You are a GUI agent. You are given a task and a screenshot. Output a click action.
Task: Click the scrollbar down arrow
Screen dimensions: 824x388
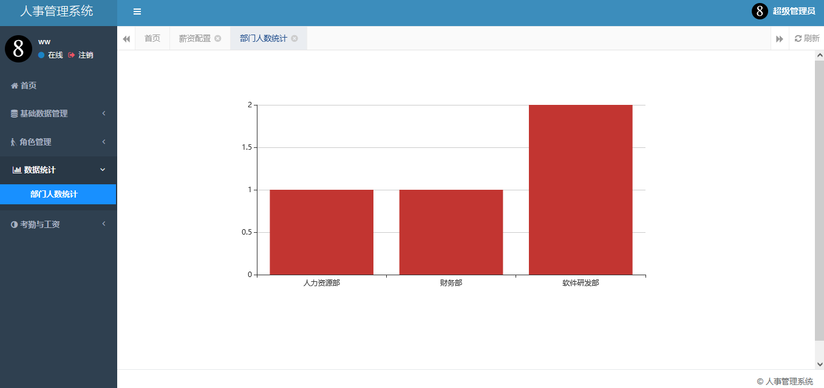[x=819, y=364]
